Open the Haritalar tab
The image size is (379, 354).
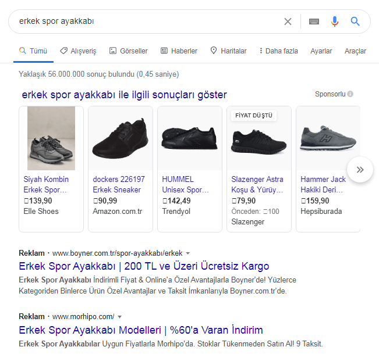(228, 51)
